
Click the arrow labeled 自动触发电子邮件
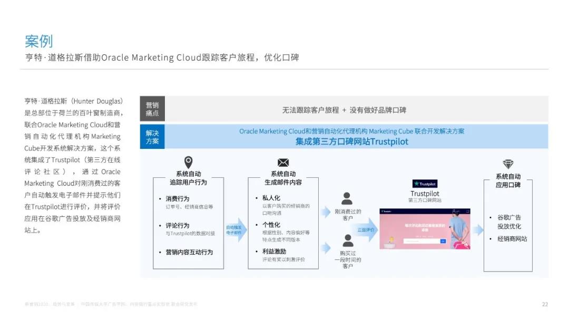236,230
